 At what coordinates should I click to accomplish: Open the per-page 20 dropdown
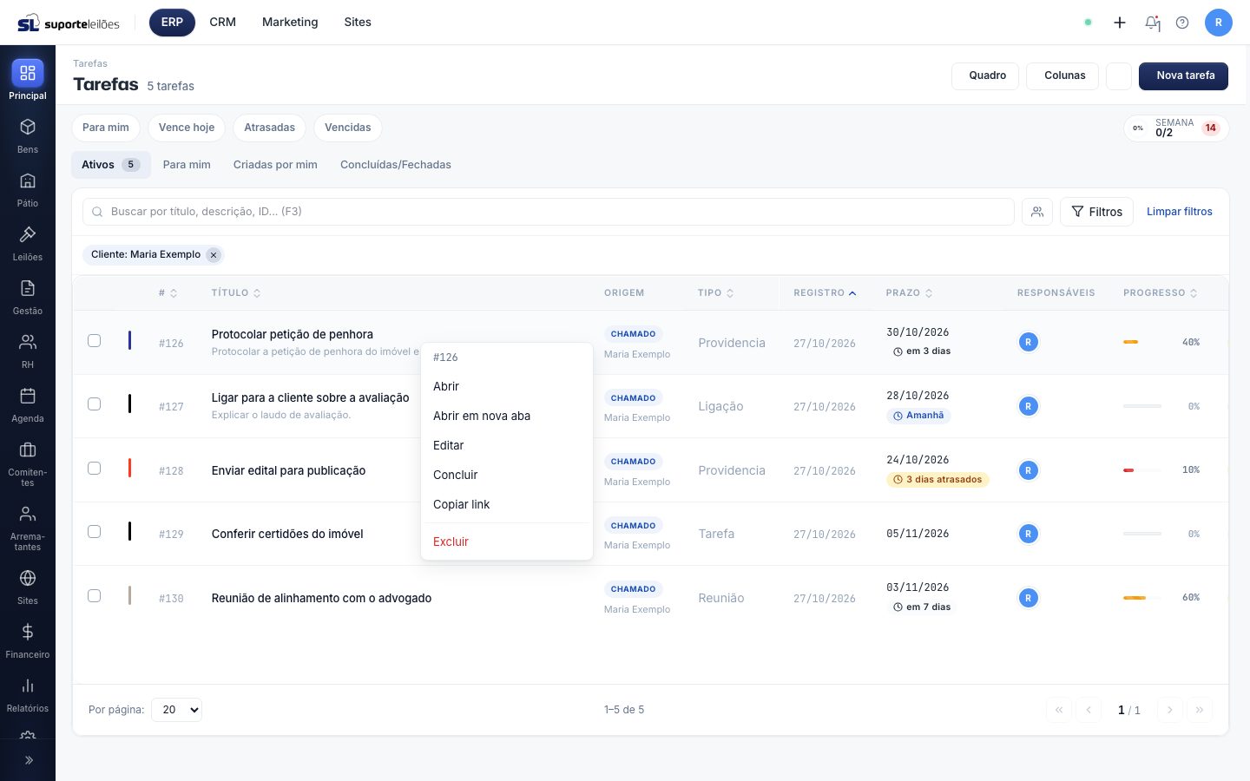[x=177, y=710]
